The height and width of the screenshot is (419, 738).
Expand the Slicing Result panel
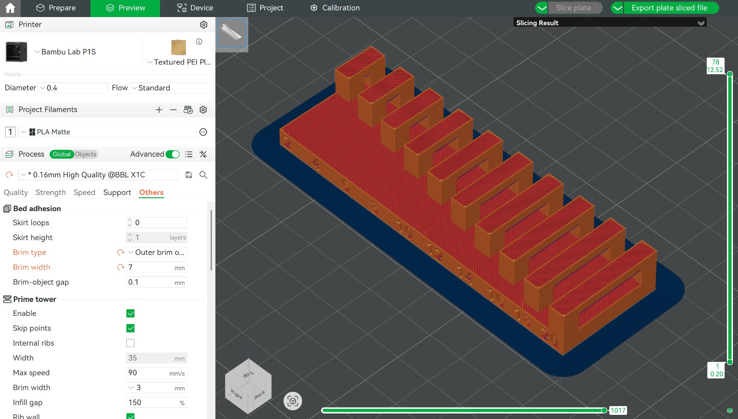701,23
